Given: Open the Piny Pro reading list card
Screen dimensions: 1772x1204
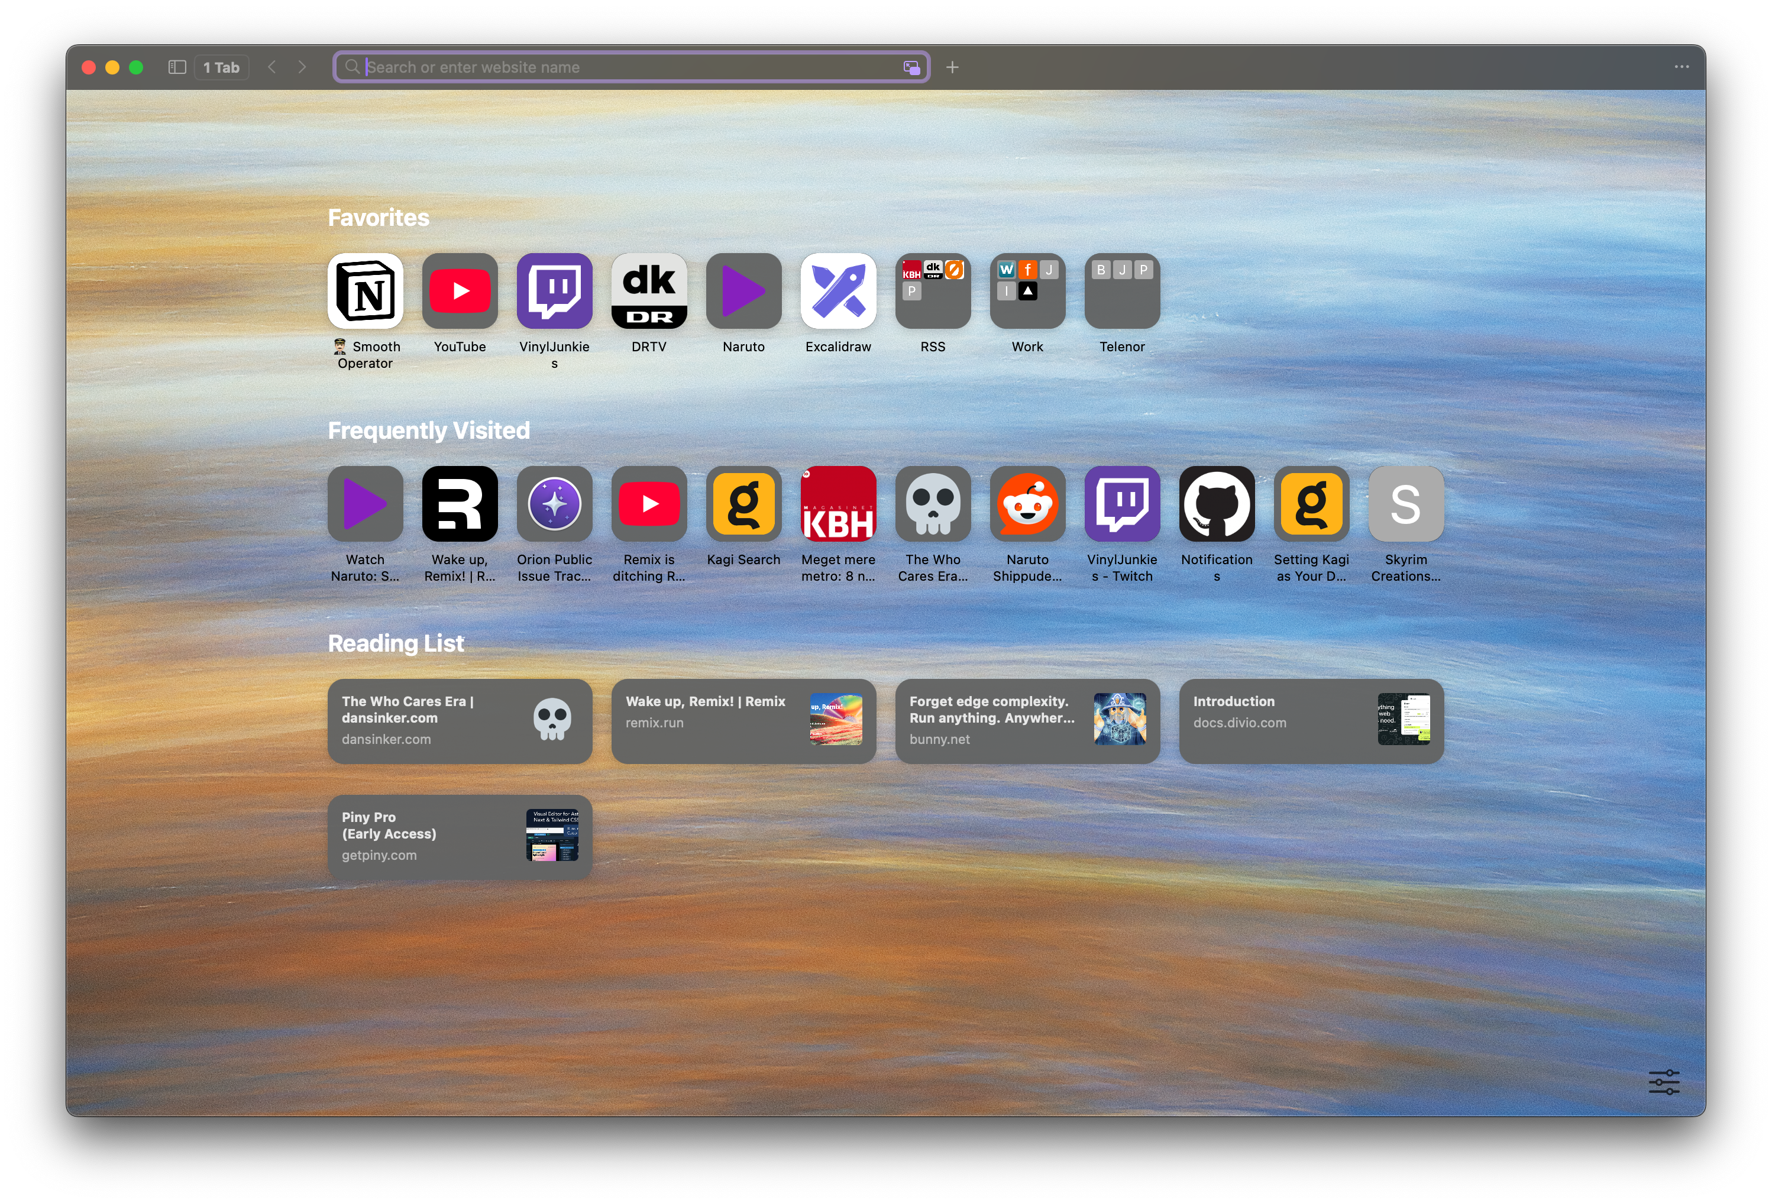Looking at the screenshot, I should click(x=460, y=836).
